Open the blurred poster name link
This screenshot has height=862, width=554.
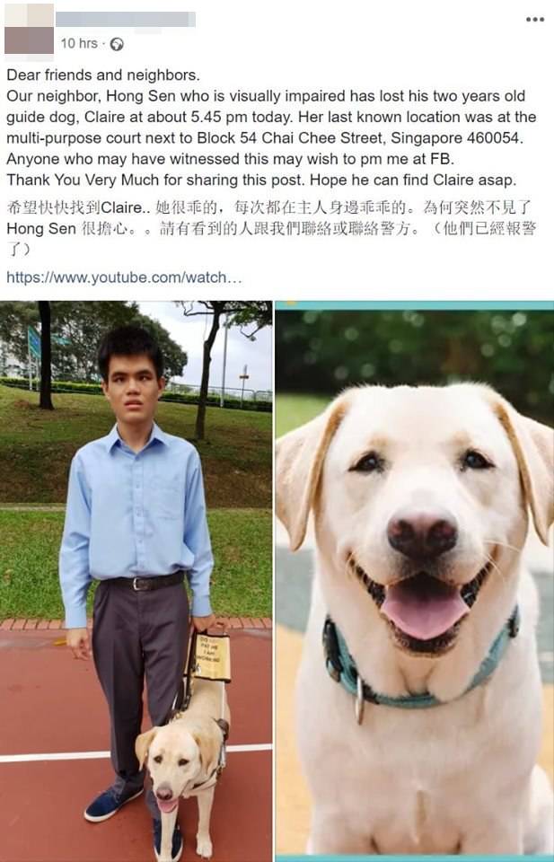click(126, 19)
